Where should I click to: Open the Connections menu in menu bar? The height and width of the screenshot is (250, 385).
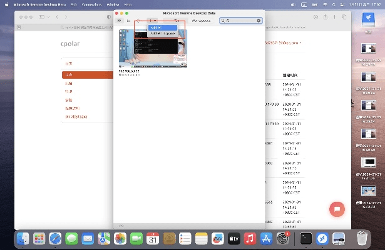pos(91,4)
